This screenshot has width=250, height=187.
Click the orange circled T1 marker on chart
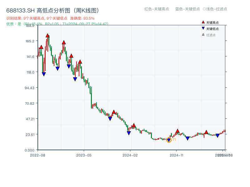[x=169, y=140]
